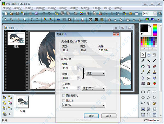Click the New document icon
The height and width of the screenshot is (124, 164).
(x=6, y=13)
